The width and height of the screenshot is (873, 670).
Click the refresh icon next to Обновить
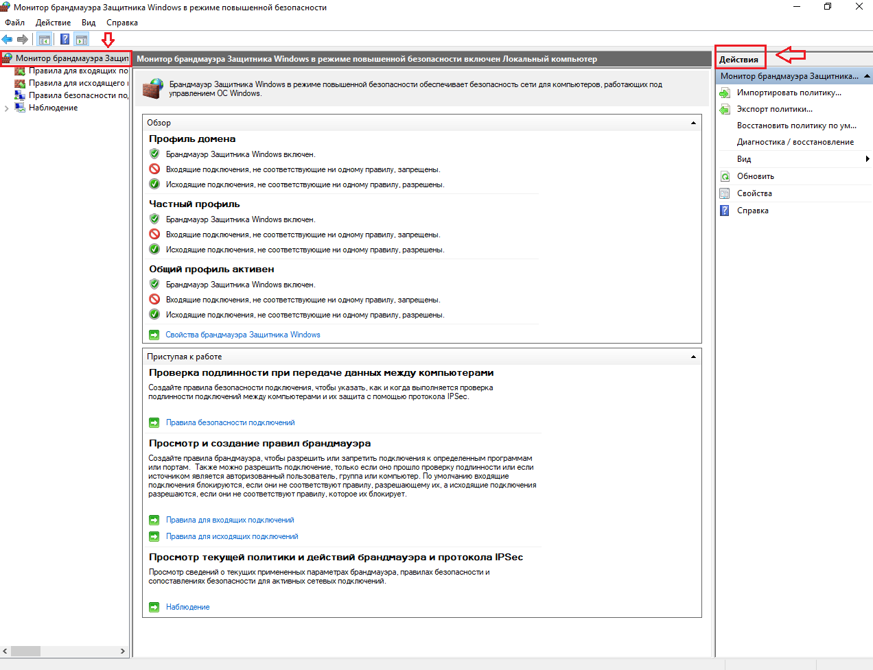pos(725,176)
